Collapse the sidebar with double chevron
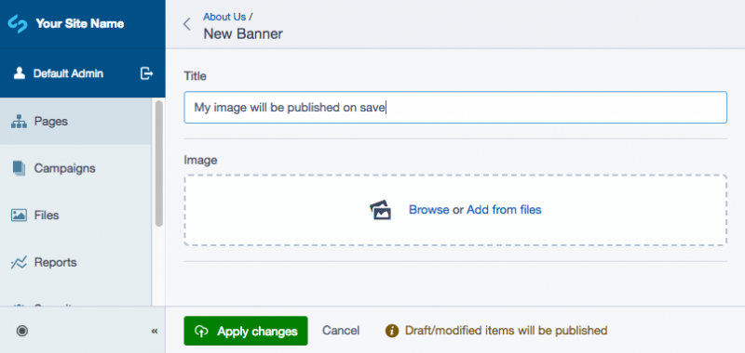Image resolution: width=745 pixels, height=353 pixels. 155,331
